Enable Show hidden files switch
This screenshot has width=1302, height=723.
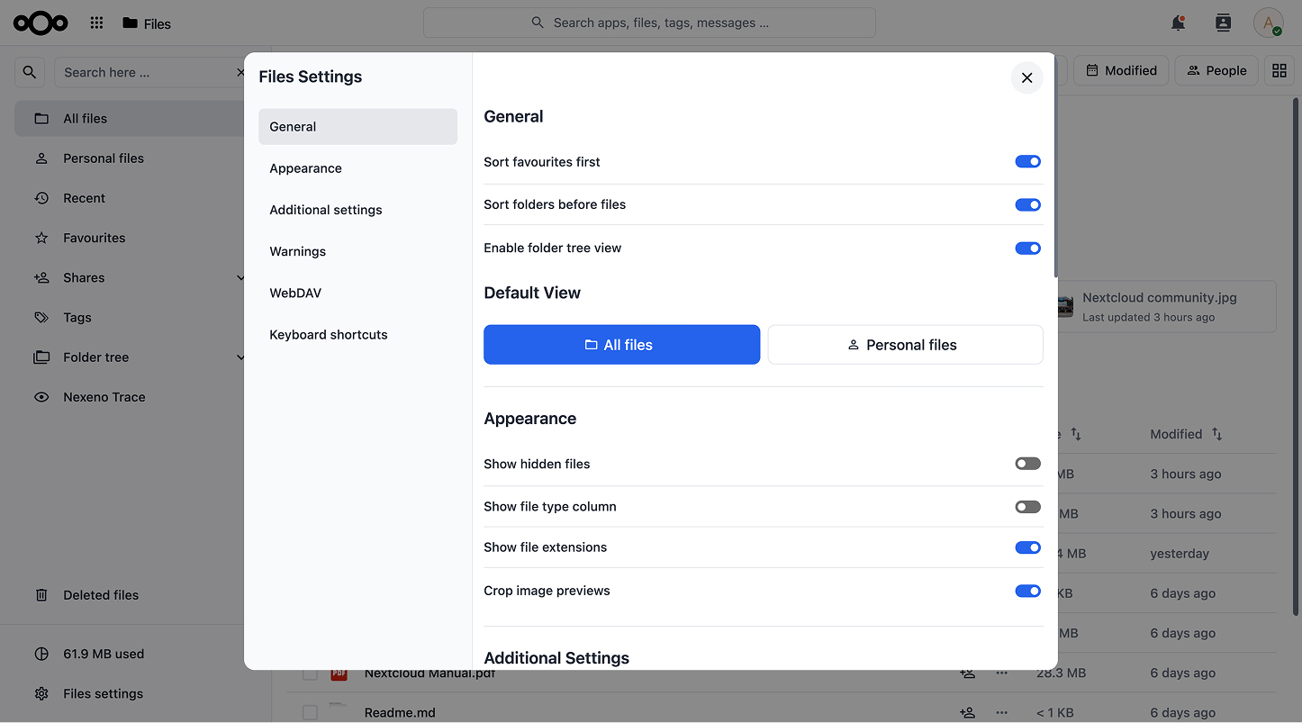1028,464
